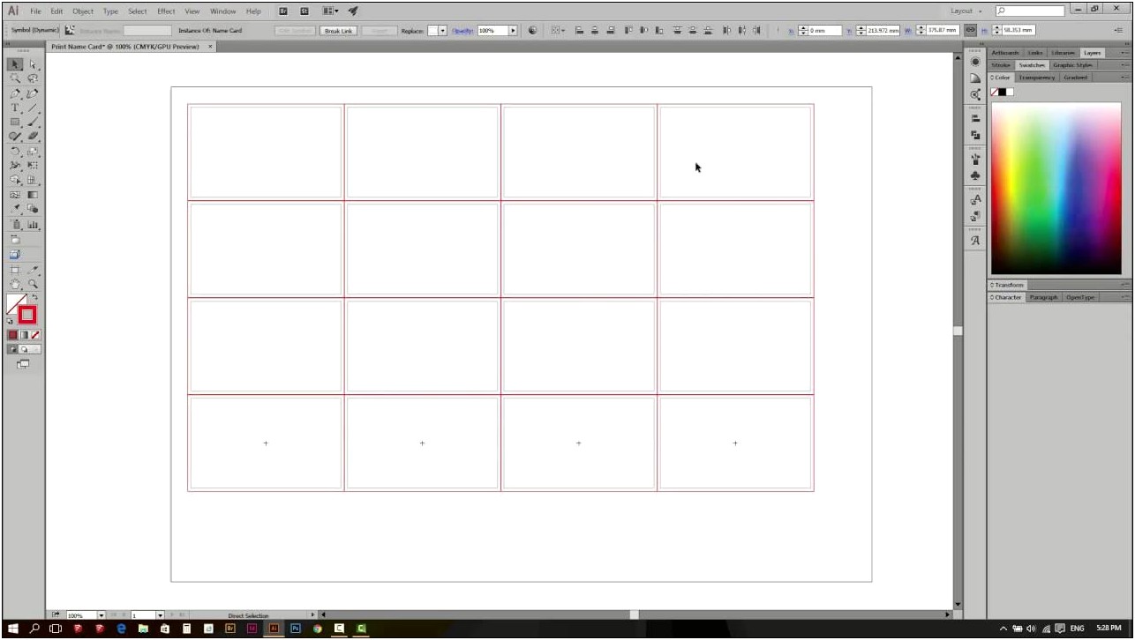
Task: Open the Symbols panel icon (club) in dock
Action: (x=975, y=175)
